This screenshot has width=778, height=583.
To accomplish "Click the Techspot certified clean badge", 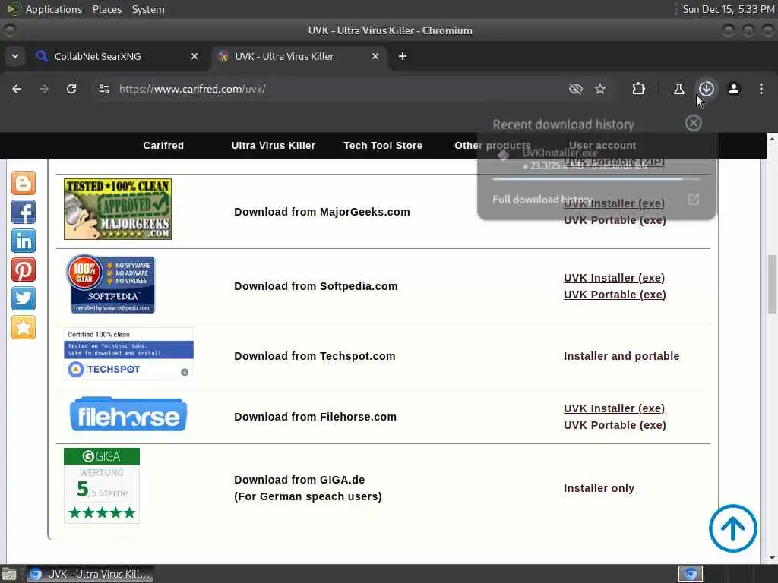I will click(128, 354).
